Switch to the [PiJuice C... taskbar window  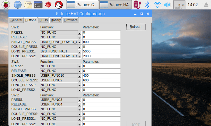point(83,5)
